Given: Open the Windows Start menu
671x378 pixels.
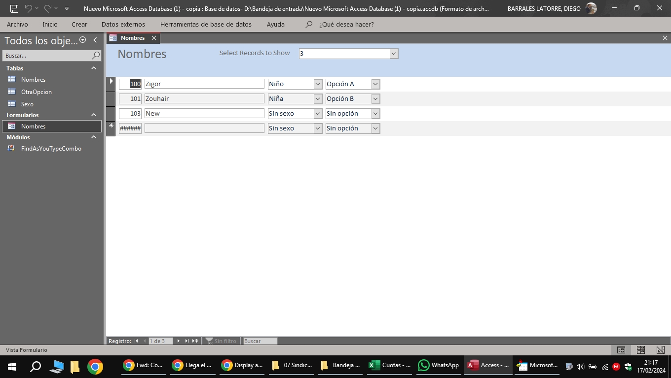Looking at the screenshot, I should (12, 366).
